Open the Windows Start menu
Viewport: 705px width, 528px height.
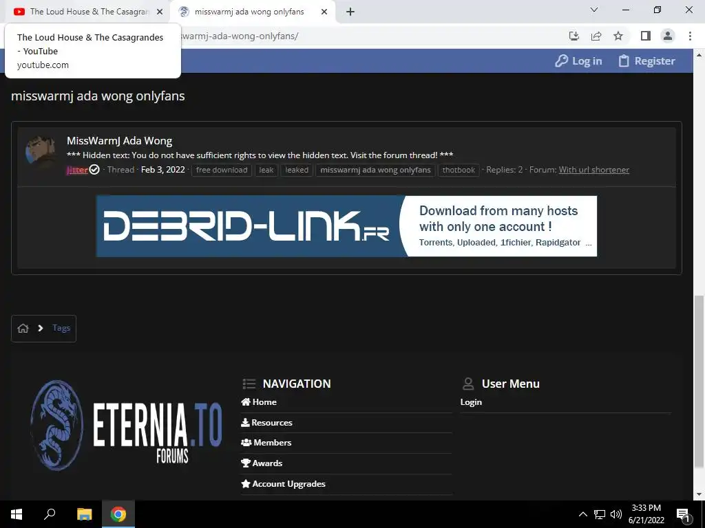pos(17,514)
